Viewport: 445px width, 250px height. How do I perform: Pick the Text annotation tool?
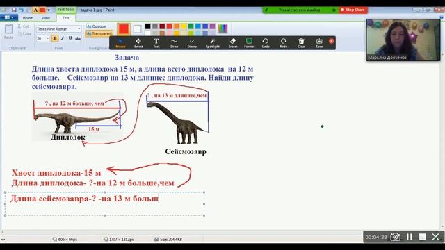(x=156, y=43)
